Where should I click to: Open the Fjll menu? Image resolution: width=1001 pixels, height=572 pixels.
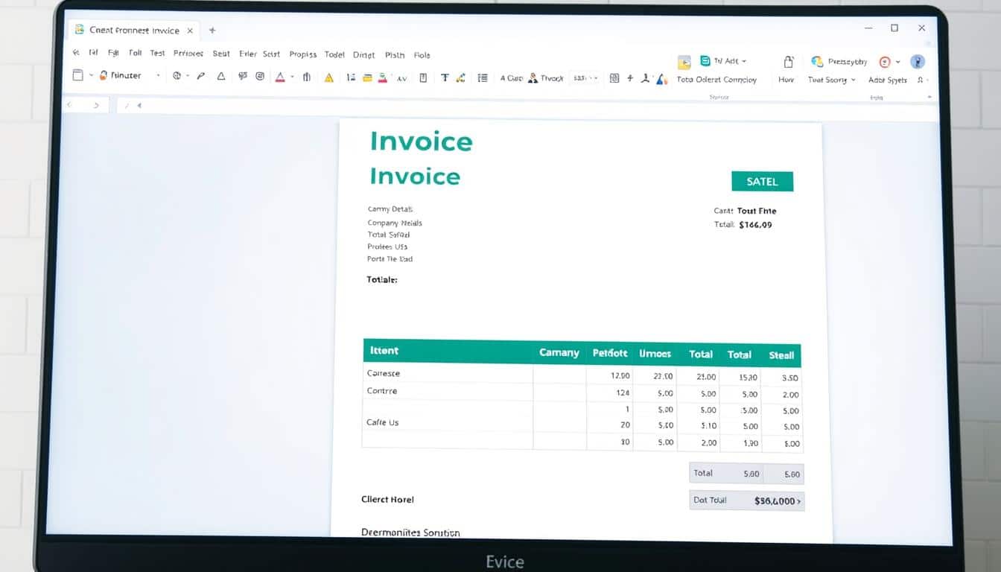tap(113, 53)
